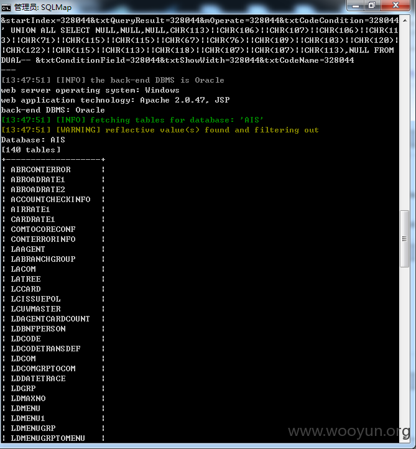Screen dimensions: 416x449
Task: Click the LDMENUGRP table name
Action: click(x=33, y=428)
